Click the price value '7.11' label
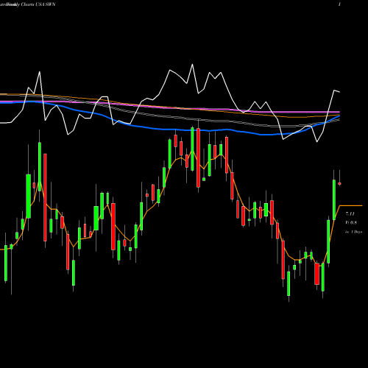The width and height of the screenshot is (368, 368). (x=350, y=214)
